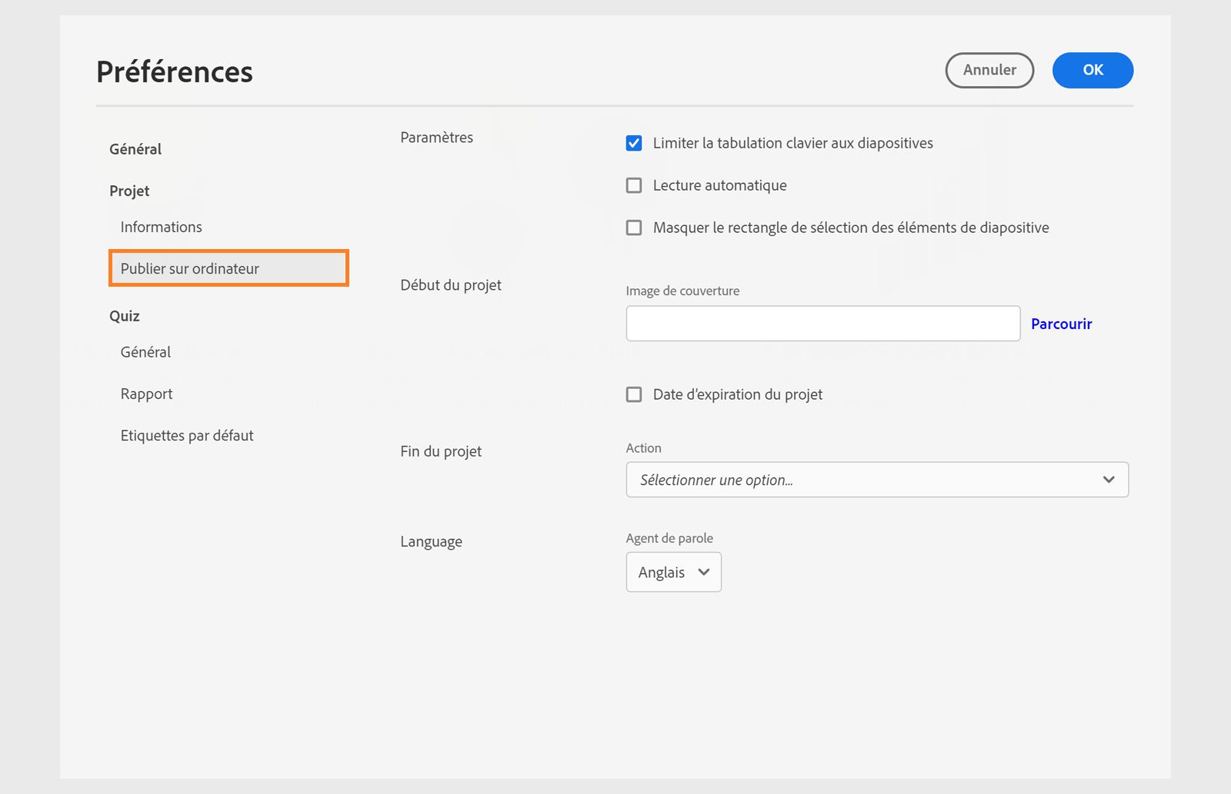Click the Annuler button
1231x794 pixels.
(x=989, y=71)
